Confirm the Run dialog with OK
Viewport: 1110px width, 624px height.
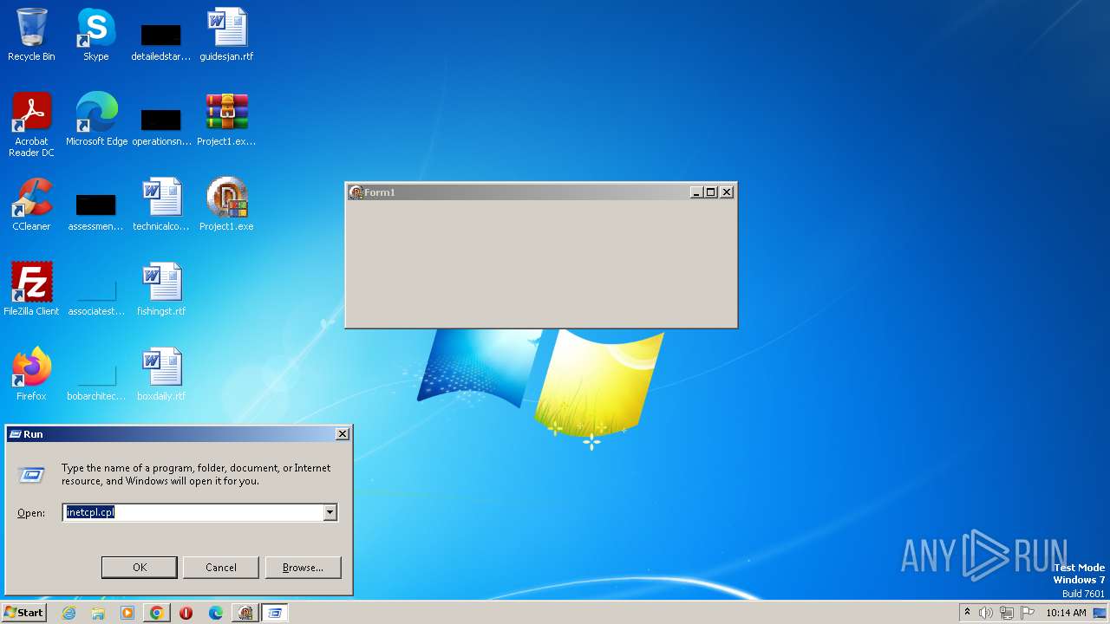point(140,568)
